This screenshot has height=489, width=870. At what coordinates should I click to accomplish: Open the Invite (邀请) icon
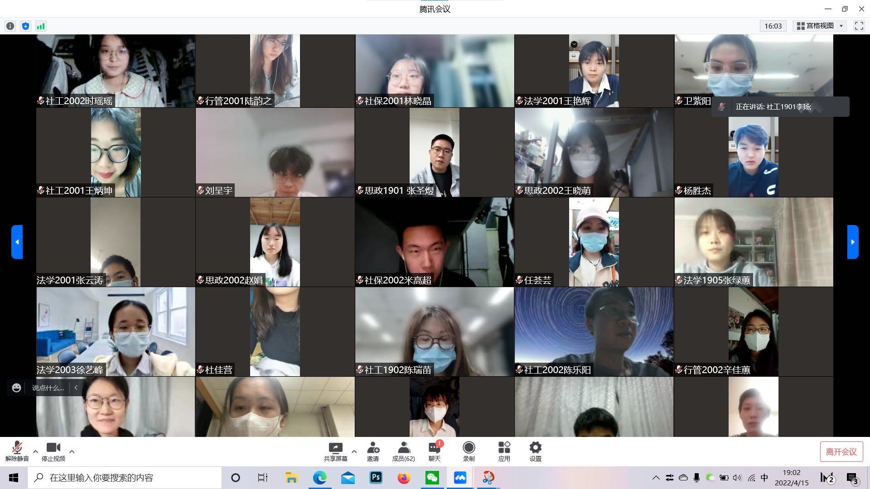(373, 451)
